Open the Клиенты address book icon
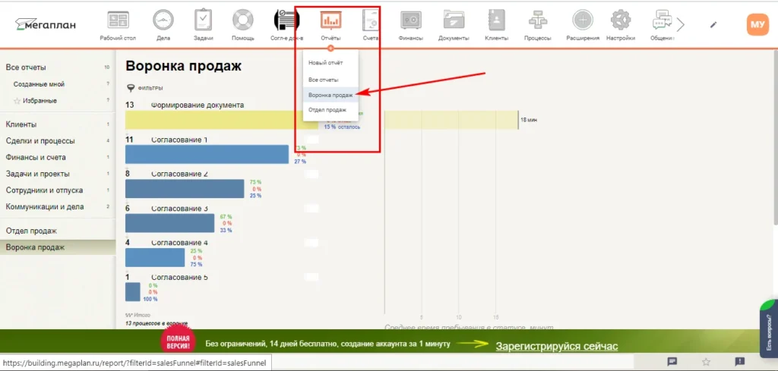778x371 pixels. 497,20
